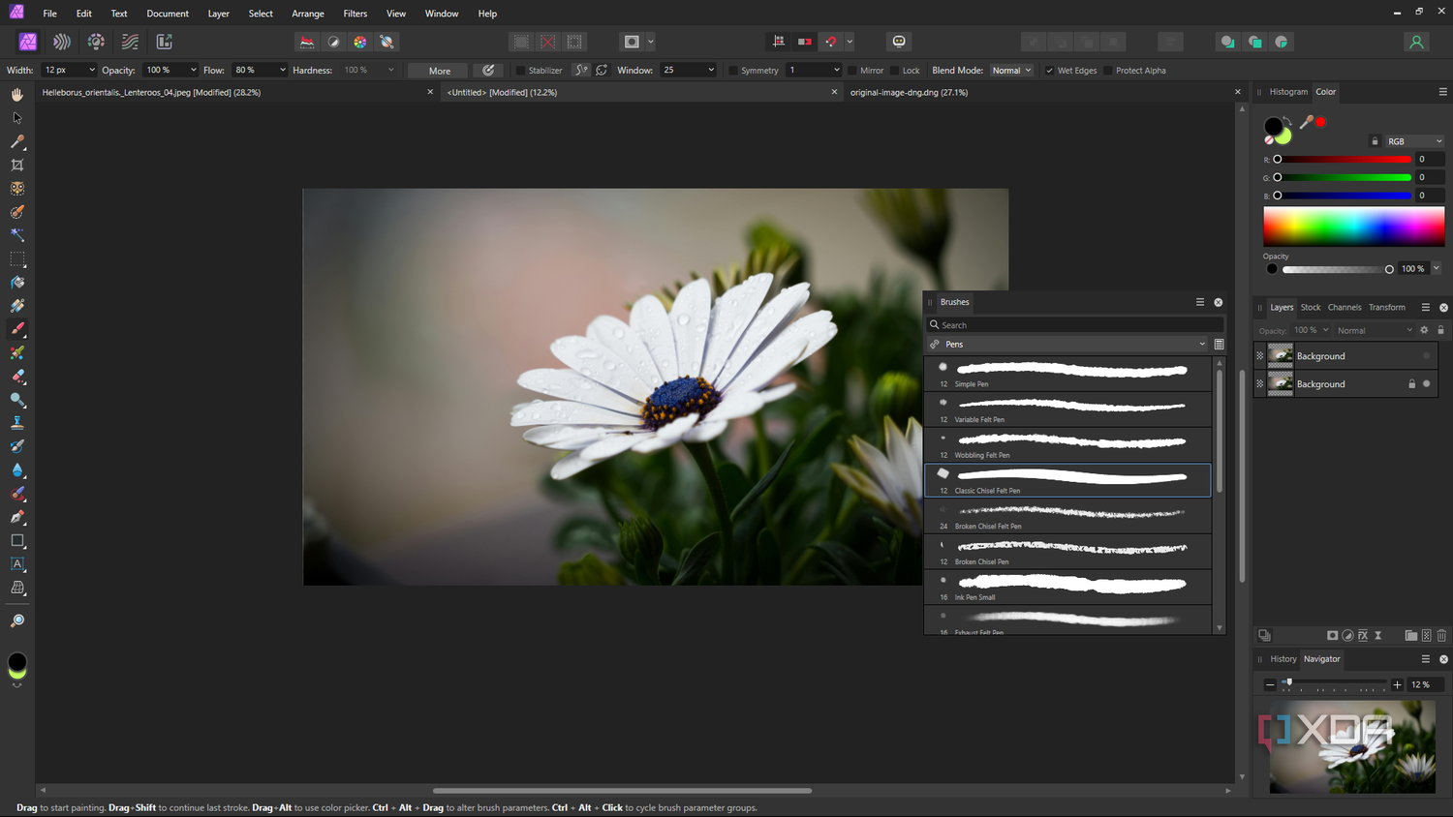Close the Helleborus_orientalis document tab
This screenshot has width=1453, height=817.
(430, 92)
